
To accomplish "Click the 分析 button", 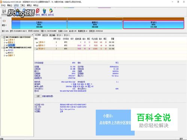I will [38, 96].
